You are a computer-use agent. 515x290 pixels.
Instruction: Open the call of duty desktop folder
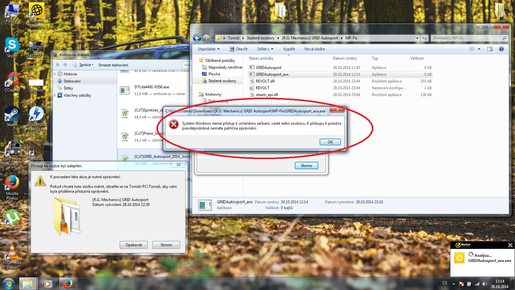281,13
